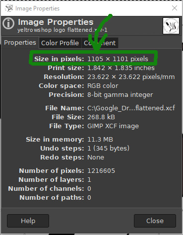The width and height of the screenshot is (183, 235).
Task: Open the Comment tab
Action: (x=100, y=43)
